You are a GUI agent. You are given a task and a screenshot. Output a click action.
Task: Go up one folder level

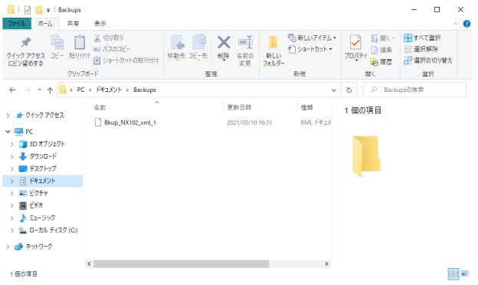[x=50, y=90]
